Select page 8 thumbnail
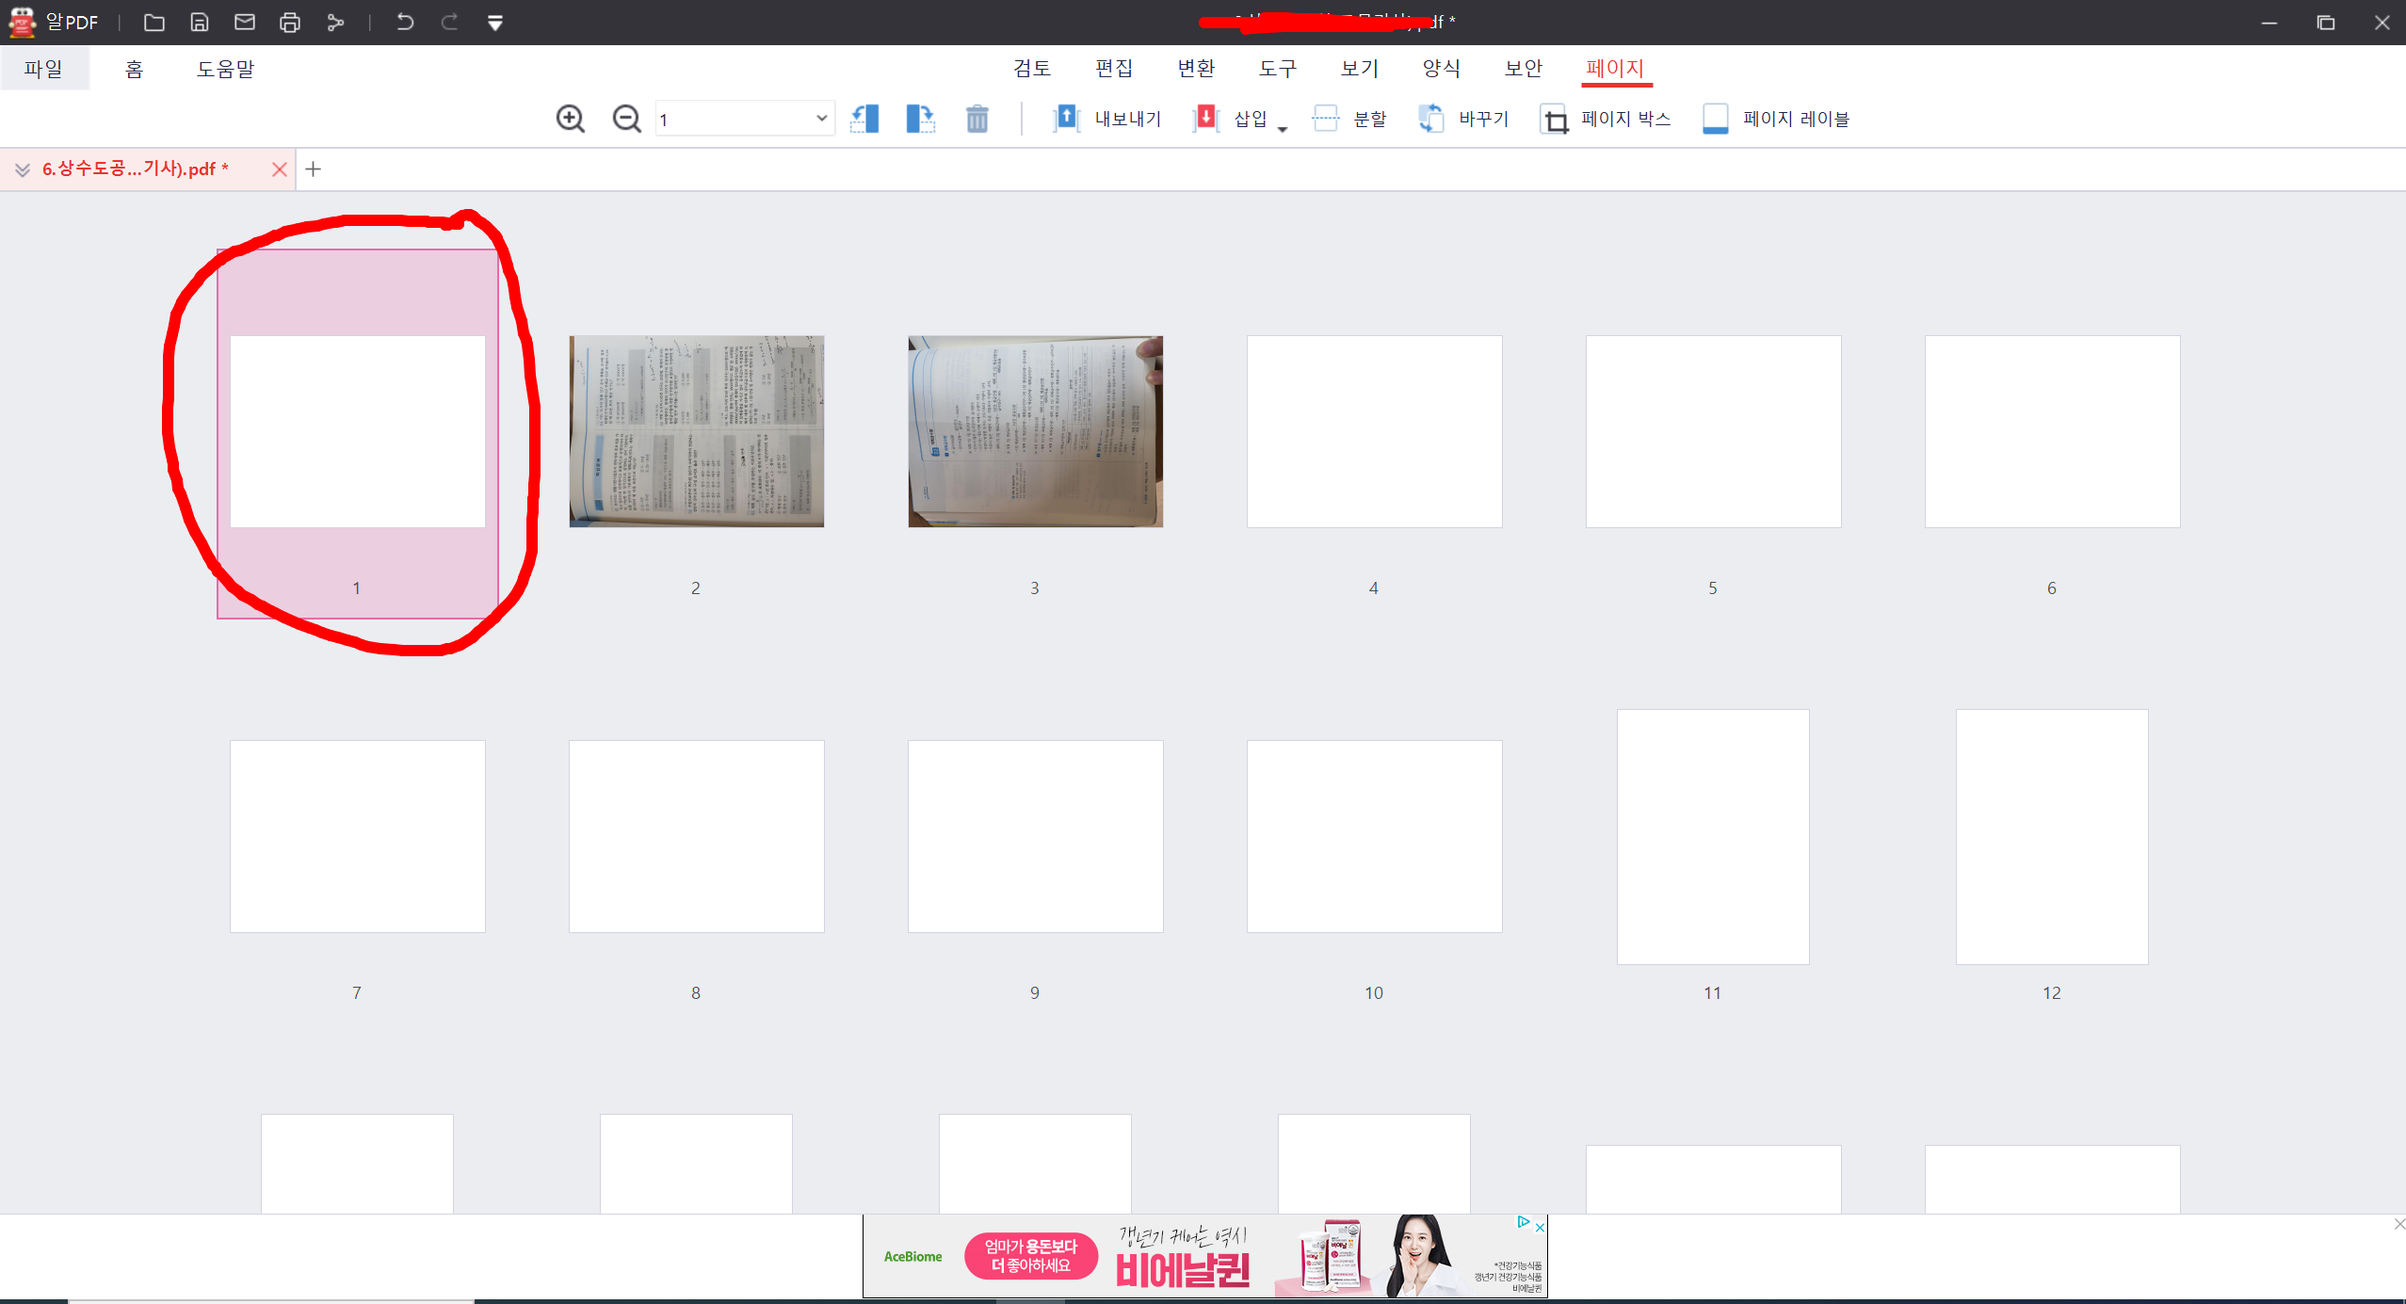Image resolution: width=2406 pixels, height=1304 pixels. pyautogui.click(x=697, y=836)
